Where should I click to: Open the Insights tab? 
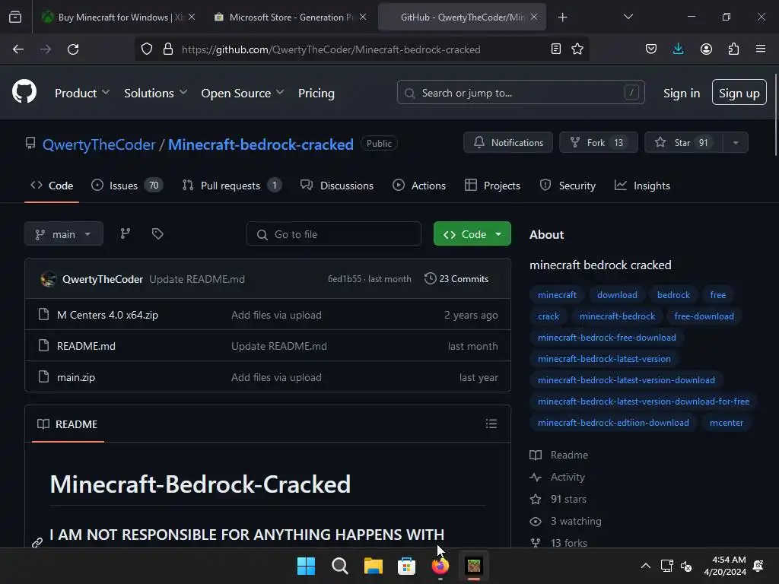tap(642, 186)
